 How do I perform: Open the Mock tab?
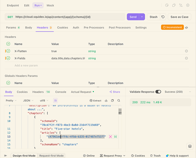pyautogui.click(x=50, y=5)
